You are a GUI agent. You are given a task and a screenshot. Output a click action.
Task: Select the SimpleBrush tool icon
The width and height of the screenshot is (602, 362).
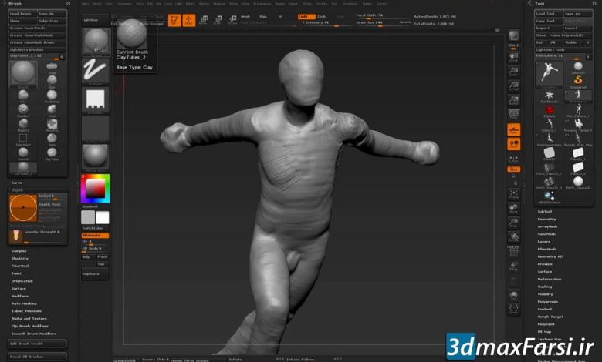click(x=578, y=81)
